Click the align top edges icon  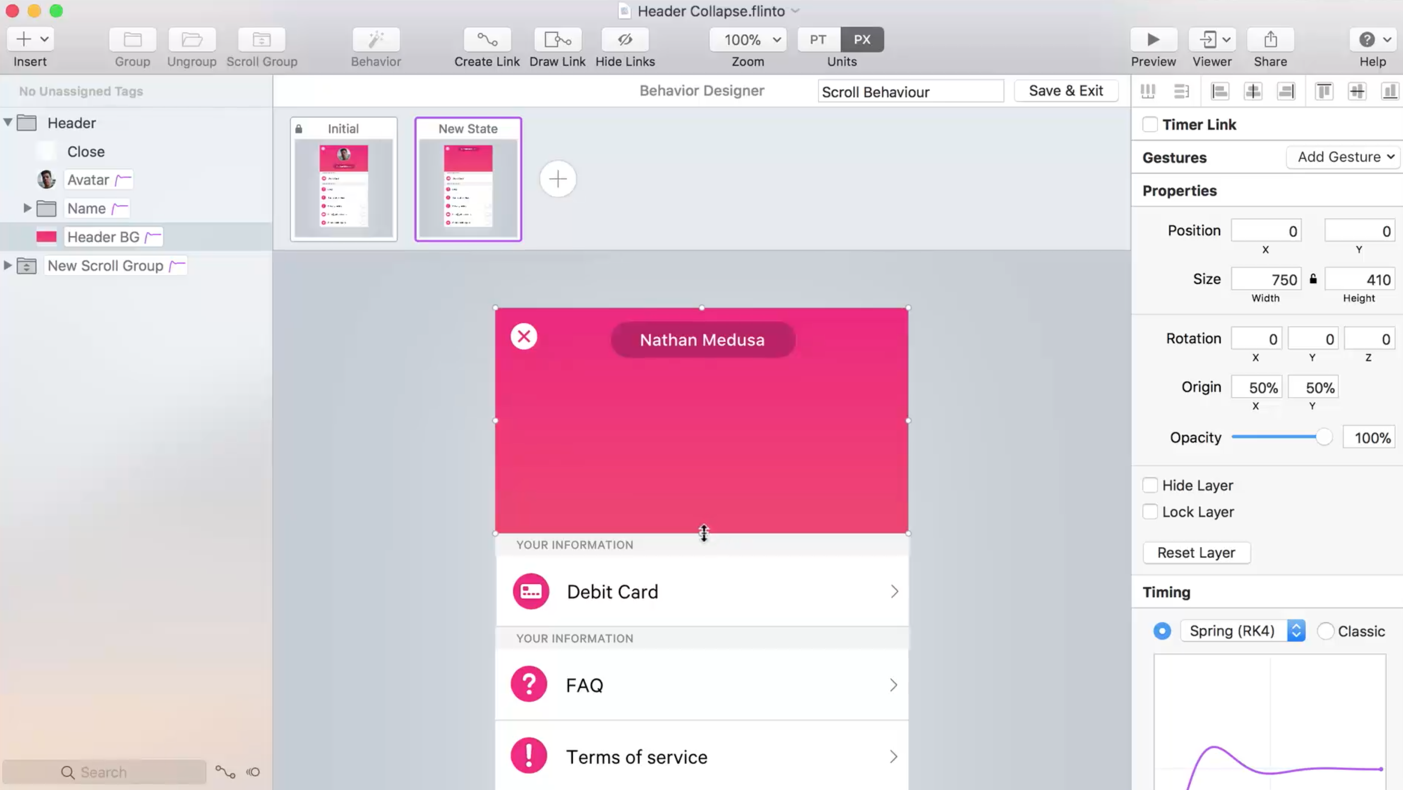coord(1323,91)
